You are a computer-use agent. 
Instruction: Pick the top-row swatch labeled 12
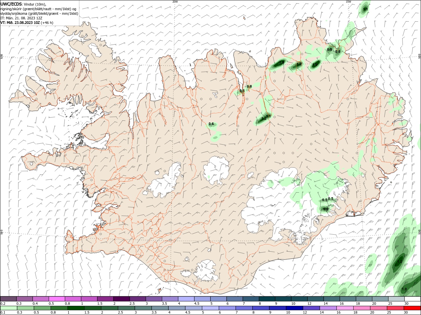point(315,299)
